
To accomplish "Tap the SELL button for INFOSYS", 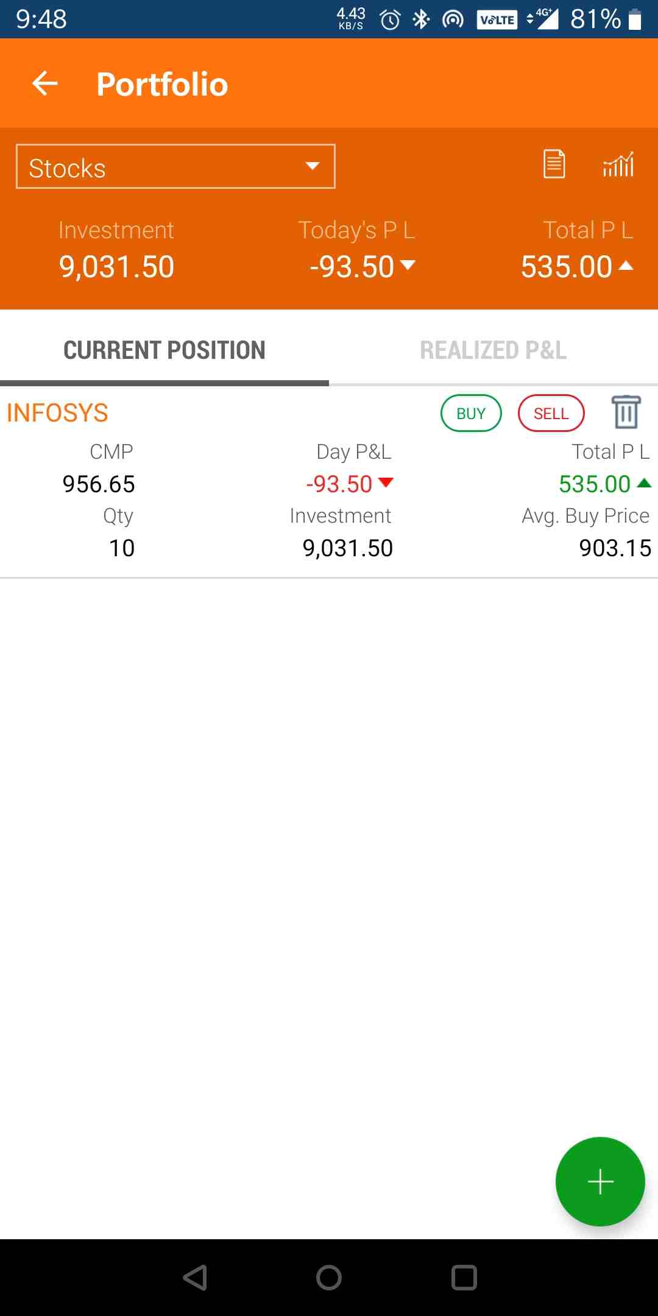I will (551, 413).
